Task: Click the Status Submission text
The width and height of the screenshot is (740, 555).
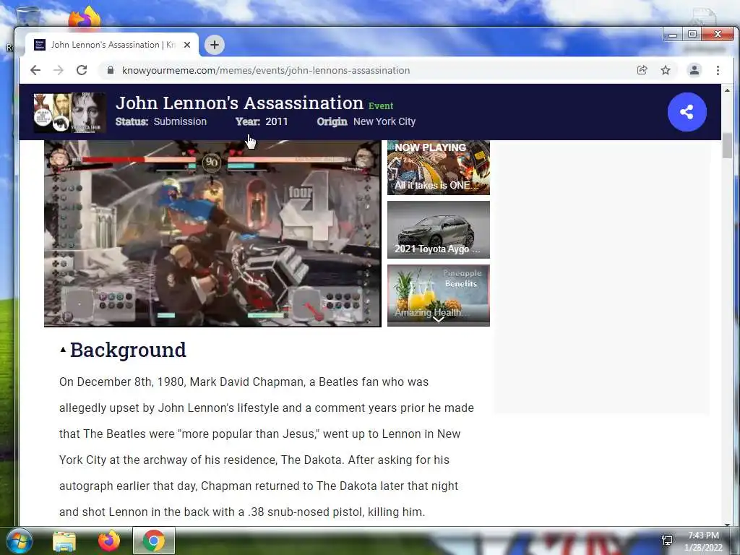Action: click(x=161, y=121)
